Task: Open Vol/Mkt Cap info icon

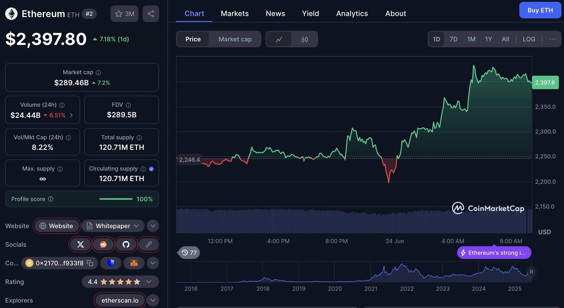Action: [x=68, y=138]
